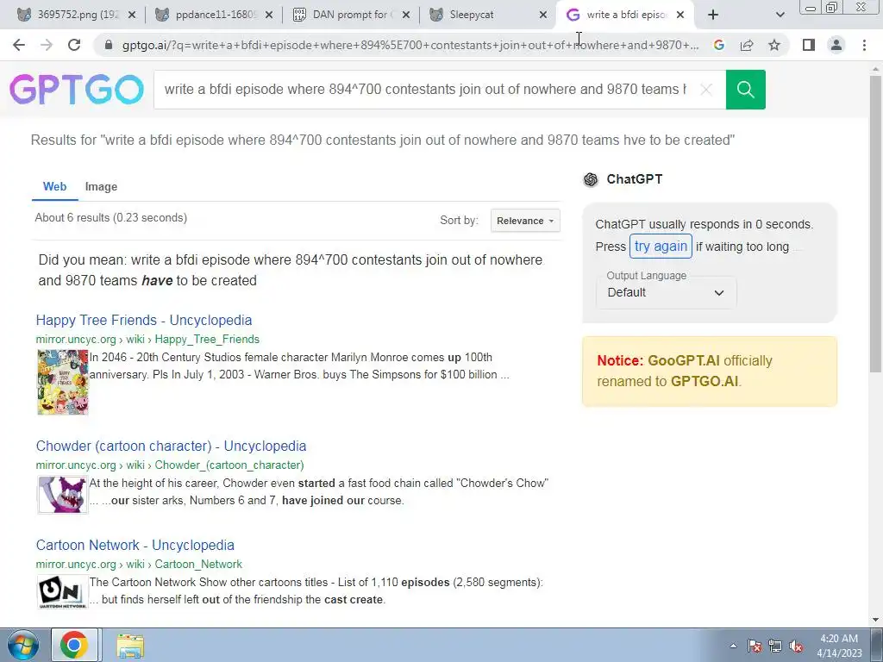Click the page vertical scrollbar thumb
The image size is (883, 662).
point(875,223)
